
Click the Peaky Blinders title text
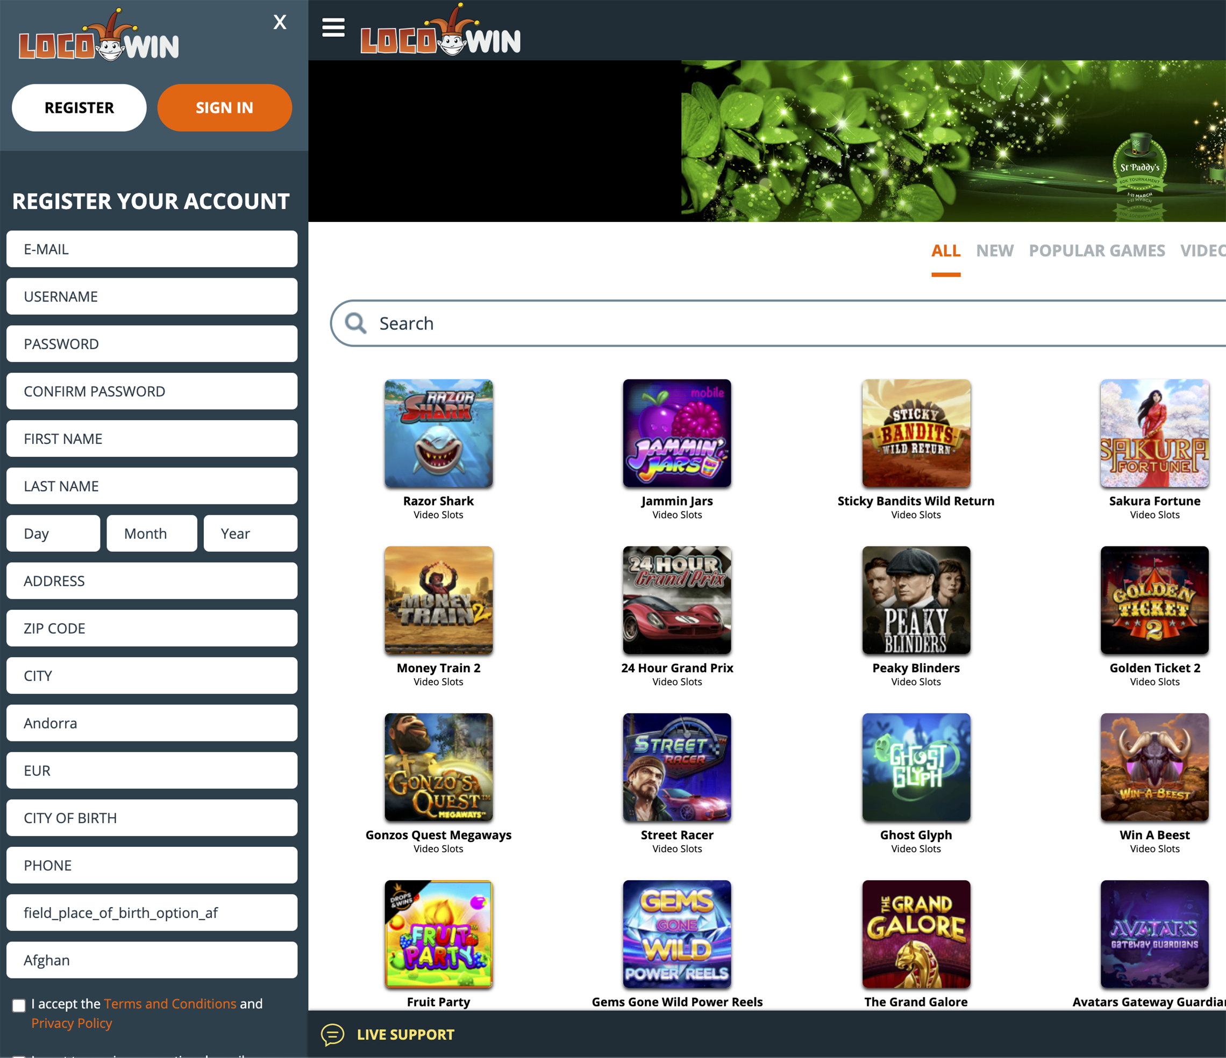[x=916, y=668]
